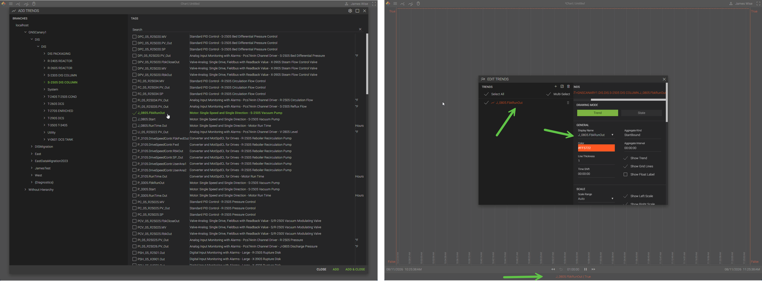This screenshot has height=281, width=762.
Task: Select S-2505 DIS COLUMN tree item
Action: tap(62, 83)
